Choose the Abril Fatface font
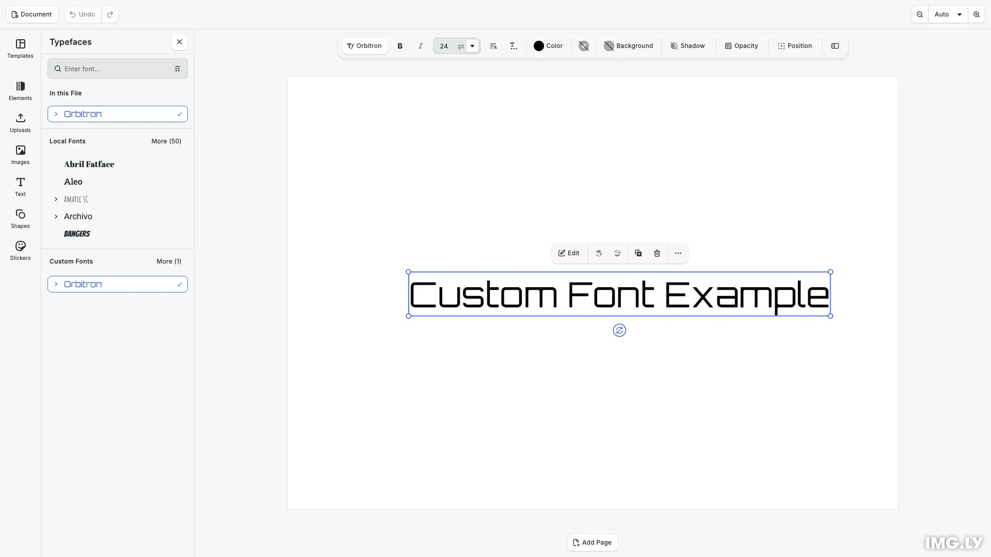The height and width of the screenshot is (557, 991). [x=118, y=164]
